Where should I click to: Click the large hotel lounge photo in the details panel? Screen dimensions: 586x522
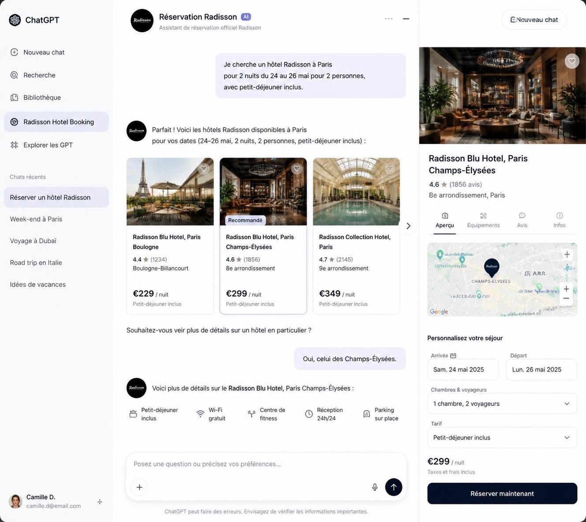pyautogui.click(x=502, y=95)
